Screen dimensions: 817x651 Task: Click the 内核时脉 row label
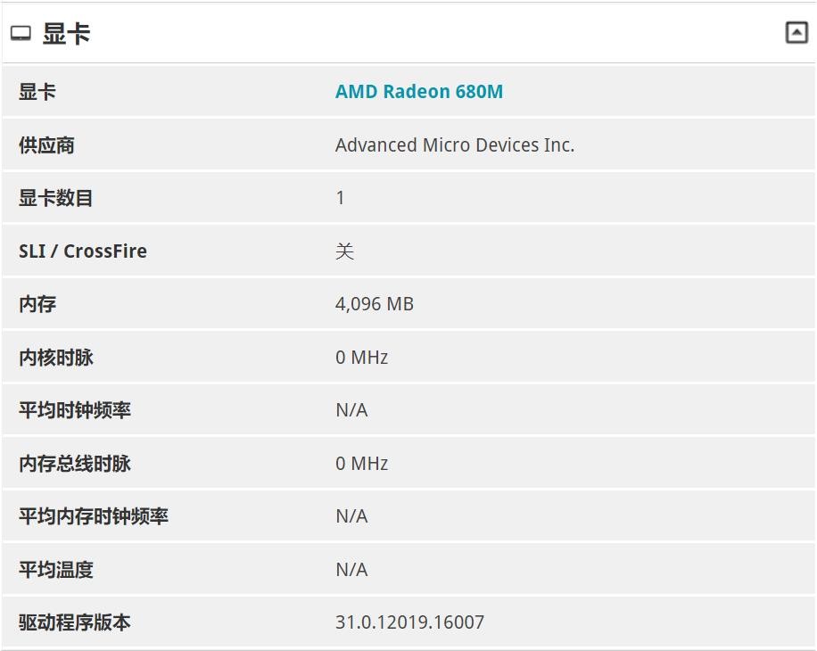pyautogui.click(x=56, y=358)
